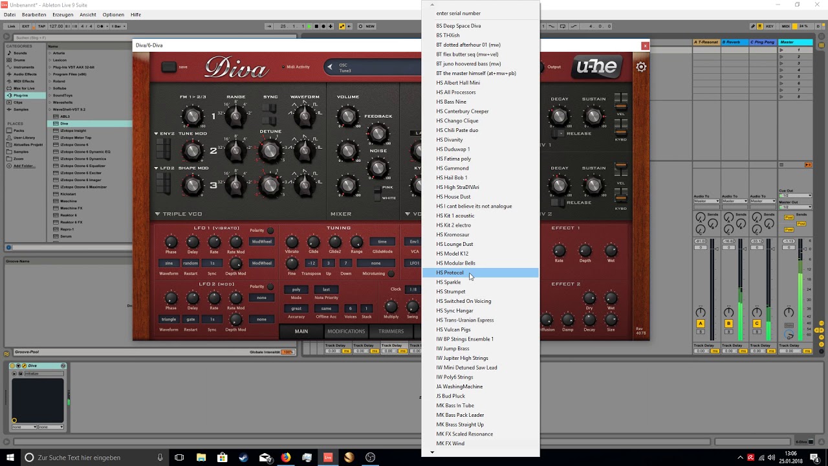Click the previous-preset arrow beside OSC Tune3
828x466 pixels.
(330, 67)
